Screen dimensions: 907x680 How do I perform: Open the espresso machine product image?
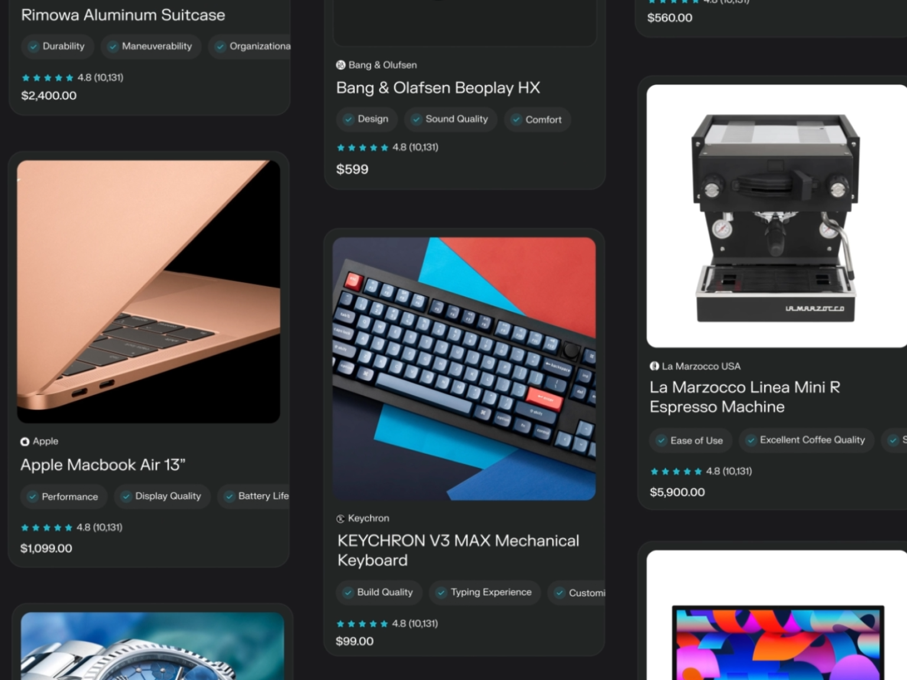[777, 216]
